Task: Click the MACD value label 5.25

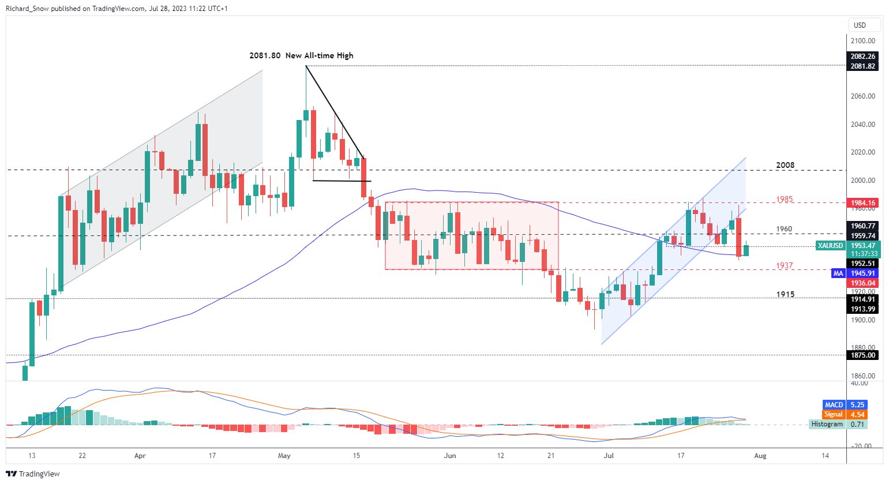Action: pos(857,405)
